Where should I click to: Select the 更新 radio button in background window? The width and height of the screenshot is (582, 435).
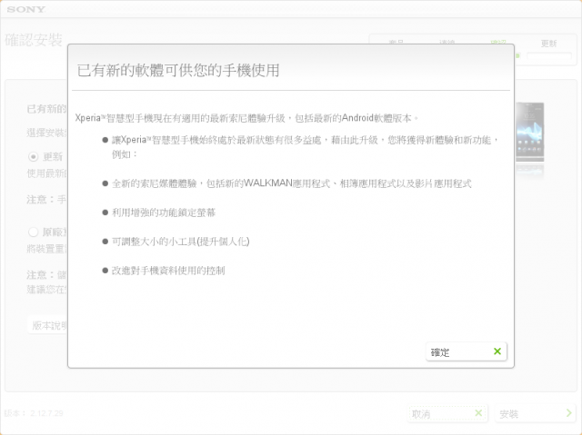pos(33,157)
